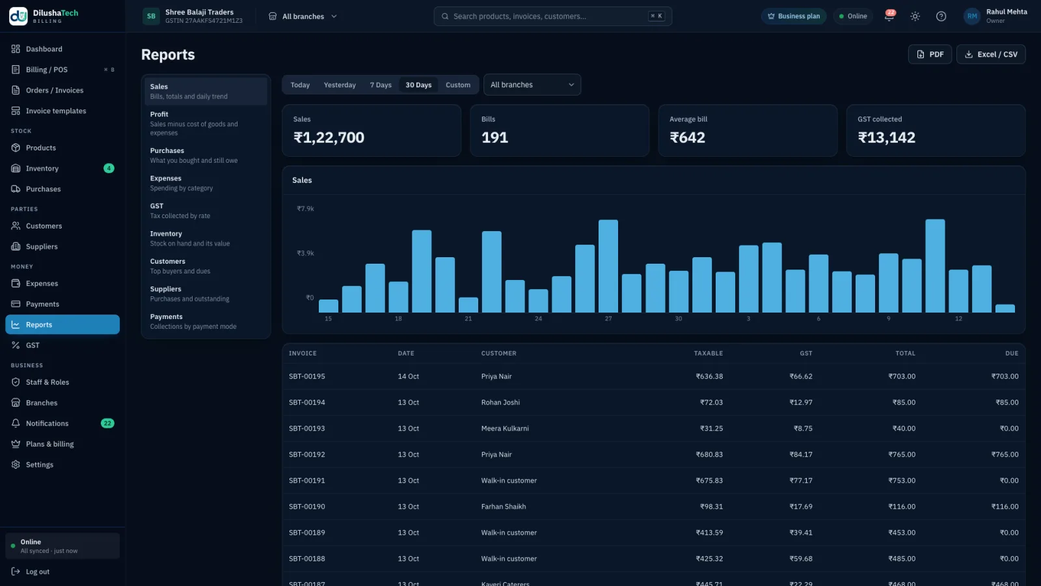This screenshot has height=586, width=1041.
Task: Export the report as PDF
Action: pos(930,54)
